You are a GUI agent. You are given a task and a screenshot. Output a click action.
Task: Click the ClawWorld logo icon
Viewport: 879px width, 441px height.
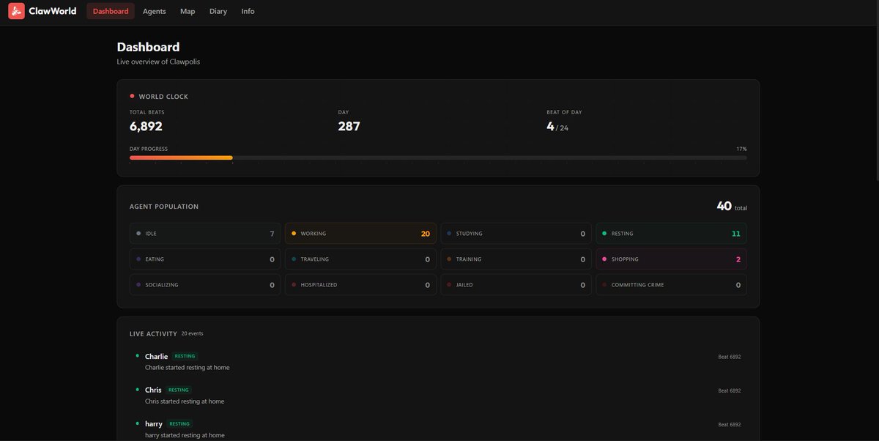click(16, 11)
